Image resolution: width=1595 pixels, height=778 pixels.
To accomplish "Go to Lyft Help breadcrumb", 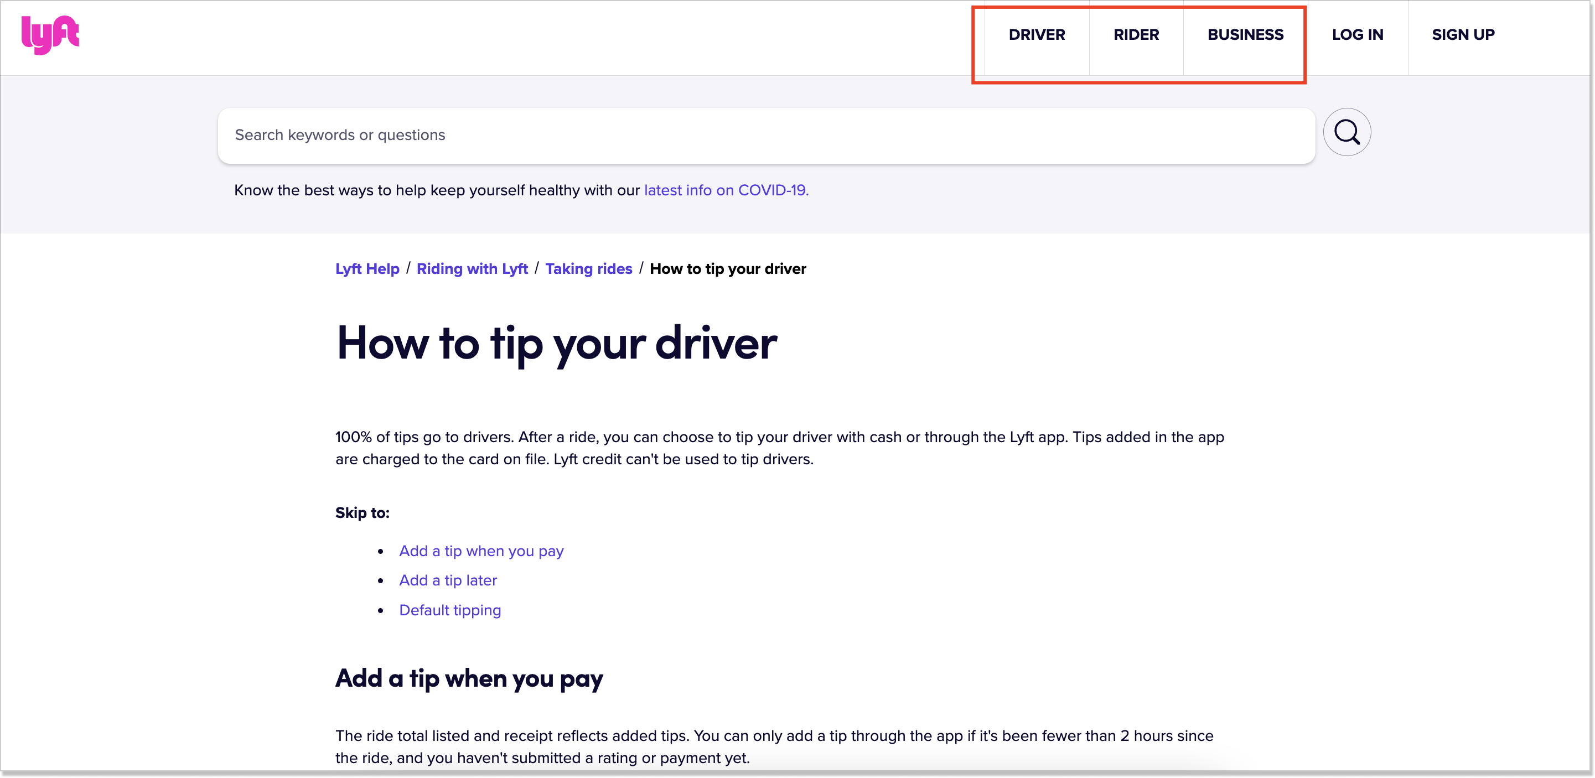I will pyautogui.click(x=367, y=269).
